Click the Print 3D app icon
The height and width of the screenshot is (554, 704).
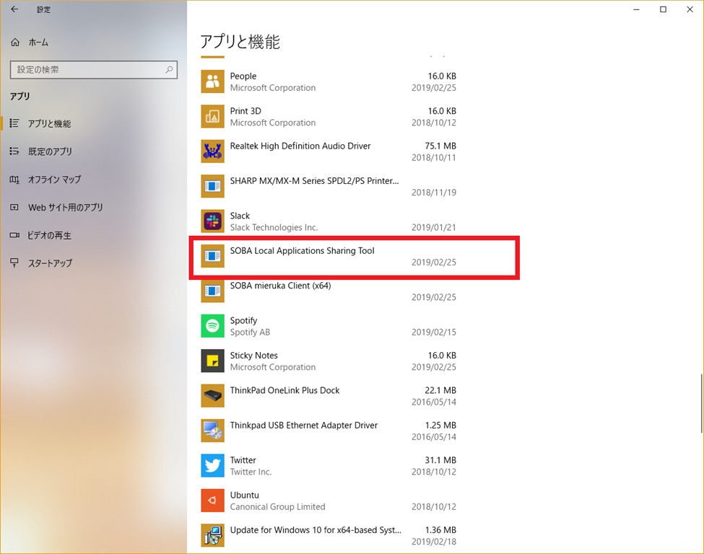[212, 116]
